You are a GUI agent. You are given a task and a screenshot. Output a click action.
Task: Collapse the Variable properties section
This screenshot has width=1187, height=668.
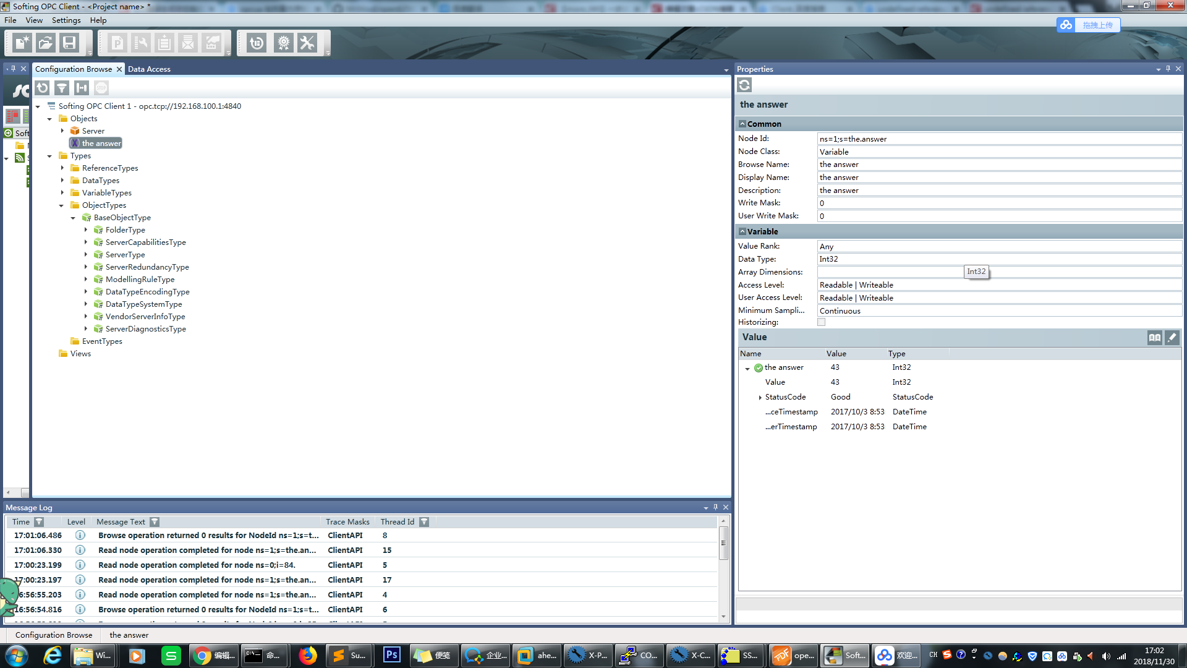[x=742, y=231]
